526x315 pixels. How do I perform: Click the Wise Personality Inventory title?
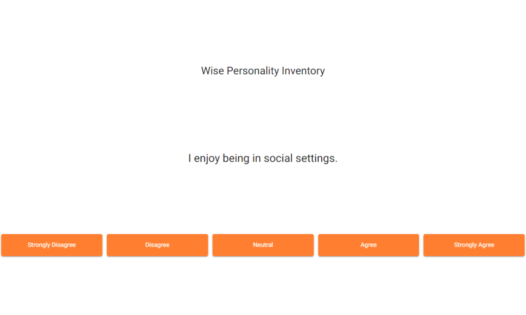[263, 71]
